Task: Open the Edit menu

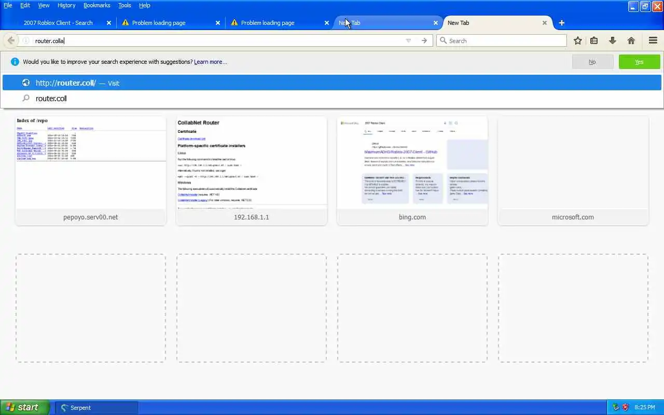Action: click(x=25, y=5)
